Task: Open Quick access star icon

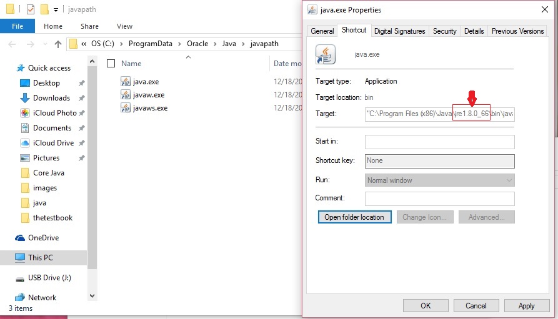Action: click(x=21, y=68)
